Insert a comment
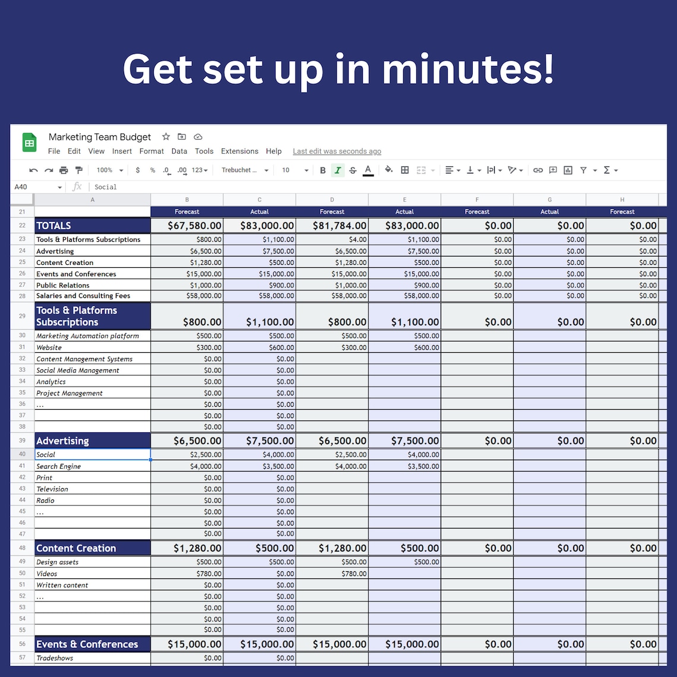 coord(552,170)
